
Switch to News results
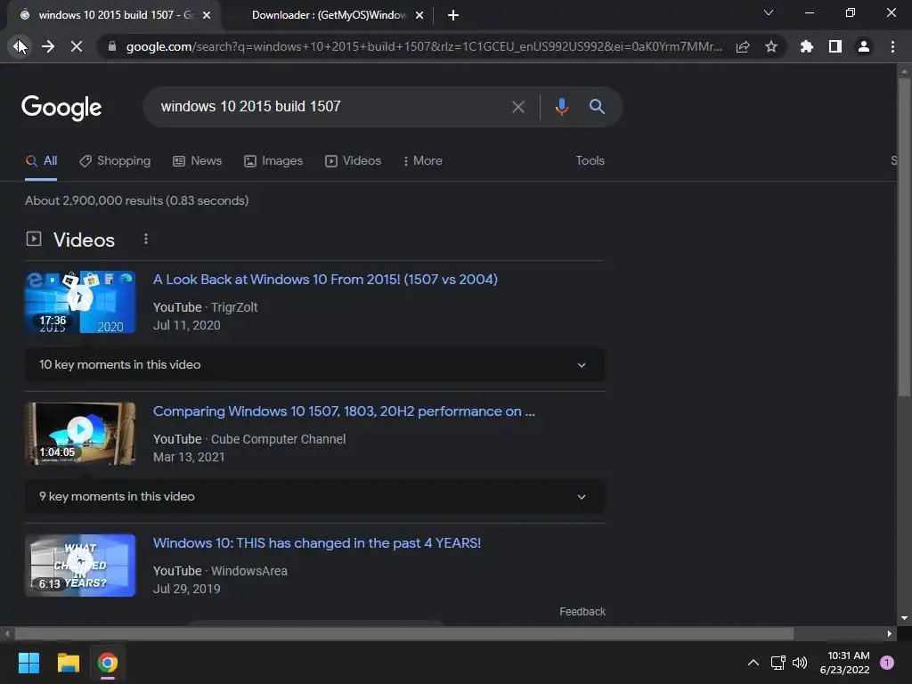[x=197, y=161]
